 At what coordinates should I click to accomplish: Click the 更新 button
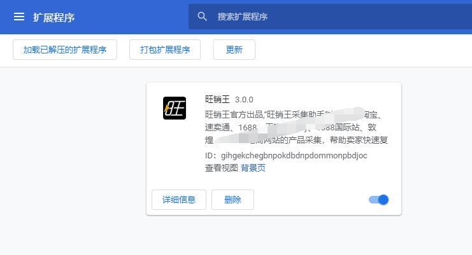click(x=234, y=50)
